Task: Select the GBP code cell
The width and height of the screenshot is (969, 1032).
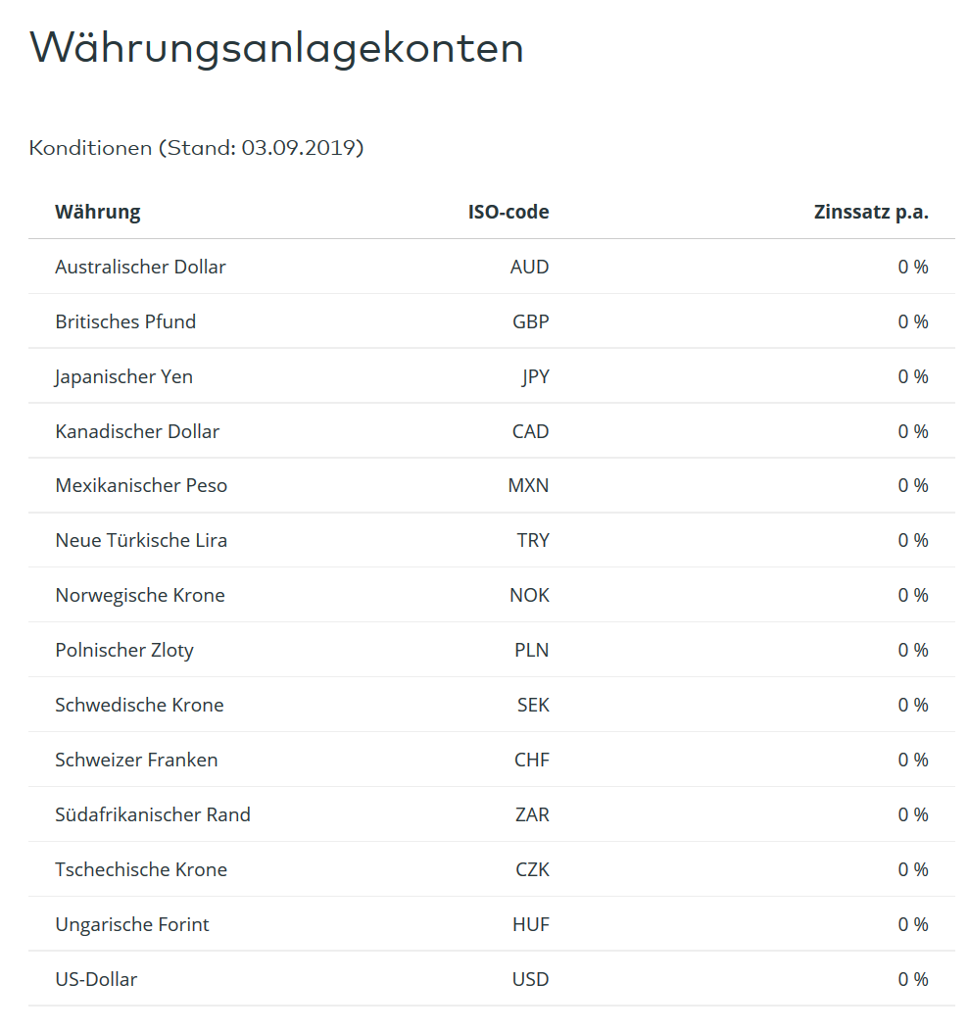Action: pyautogui.click(x=530, y=321)
